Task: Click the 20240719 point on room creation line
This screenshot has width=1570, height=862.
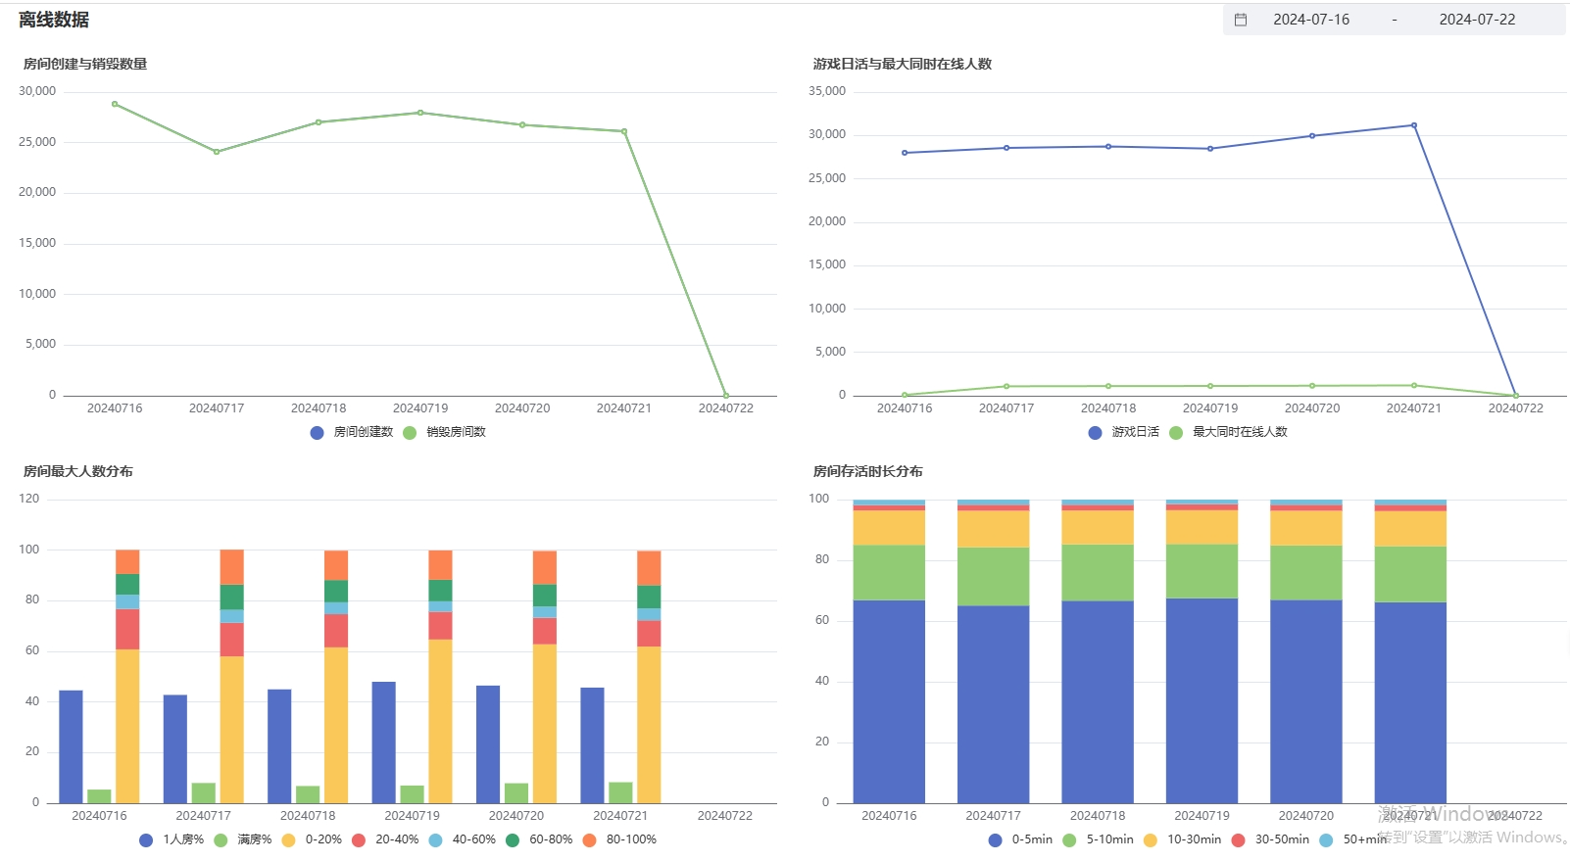Action: click(x=420, y=113)
